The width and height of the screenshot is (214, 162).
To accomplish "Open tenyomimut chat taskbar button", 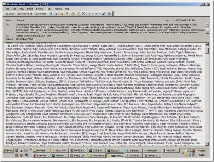I will [x=97, y=155].
